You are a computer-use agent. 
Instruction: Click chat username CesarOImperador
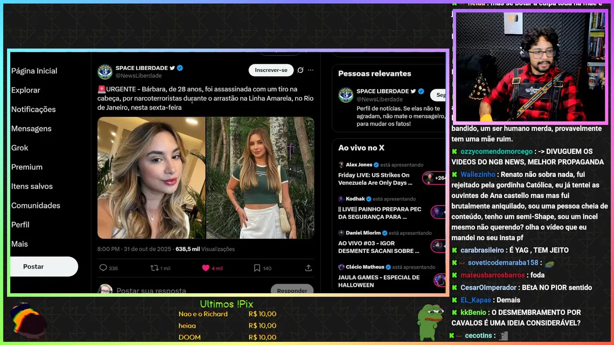(489, 287)
